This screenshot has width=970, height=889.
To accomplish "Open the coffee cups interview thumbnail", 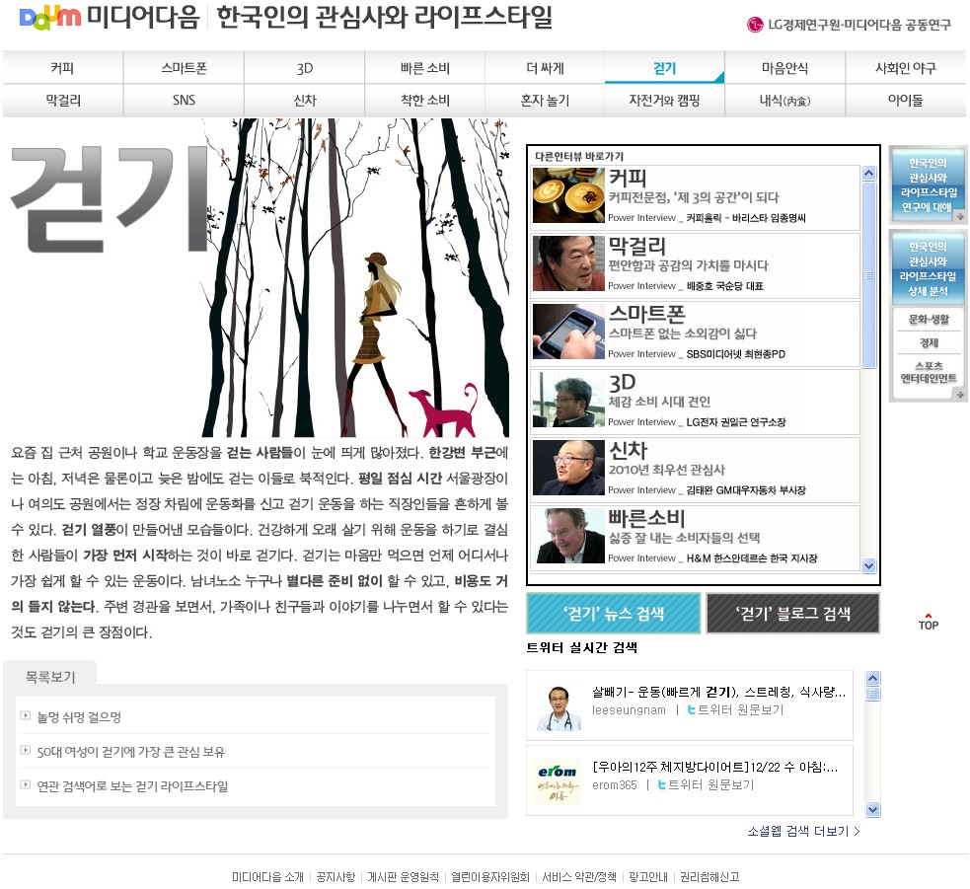I will tap(568, 195).
